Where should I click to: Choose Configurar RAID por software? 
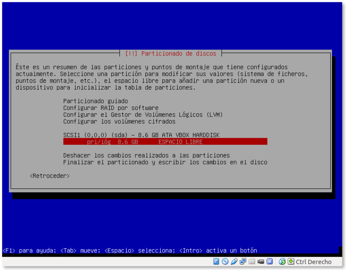[111, 108]
